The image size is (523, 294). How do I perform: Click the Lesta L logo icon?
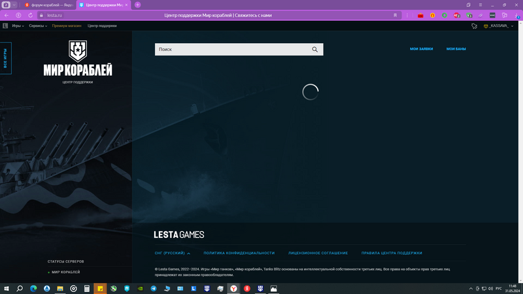coord(5,25)
